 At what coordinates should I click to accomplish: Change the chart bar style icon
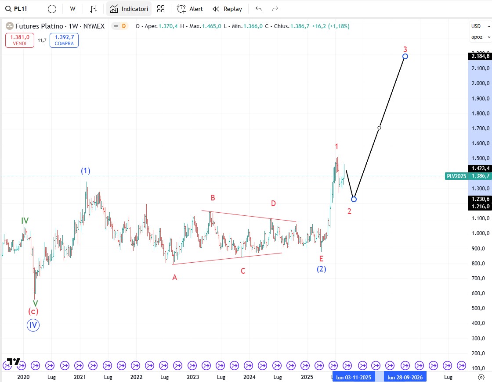tap(93, 9)
